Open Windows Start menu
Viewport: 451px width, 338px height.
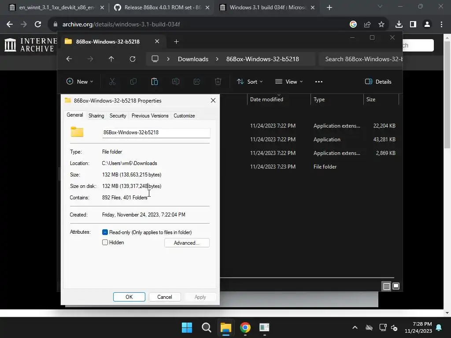pos(187,327)
